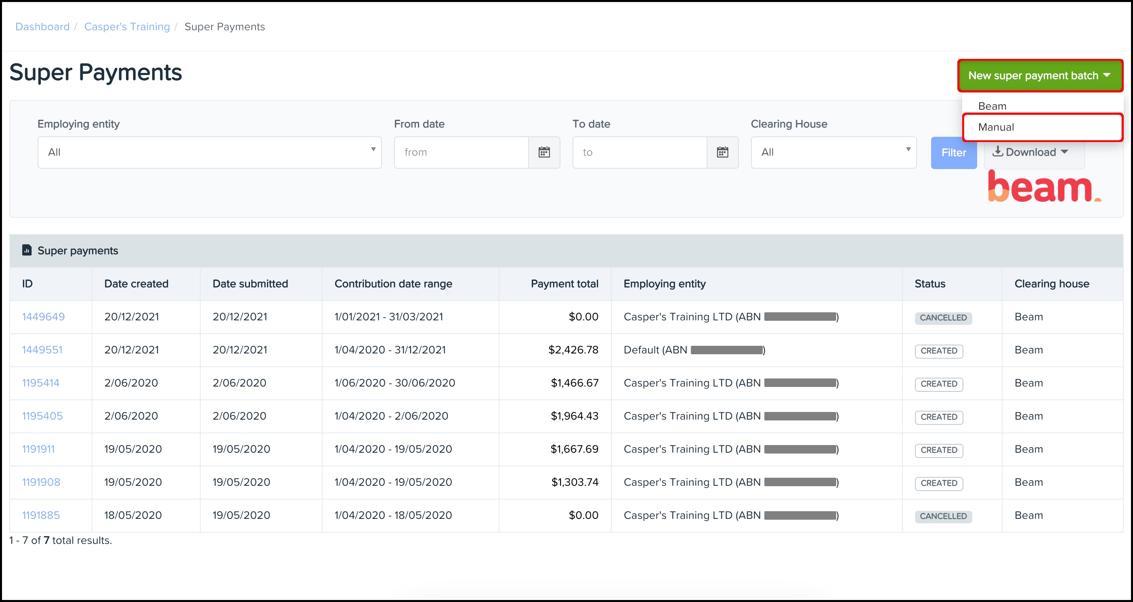1133x602 pixels.
Task: Open super payment 1449551
Action: [x=42, y=350]
